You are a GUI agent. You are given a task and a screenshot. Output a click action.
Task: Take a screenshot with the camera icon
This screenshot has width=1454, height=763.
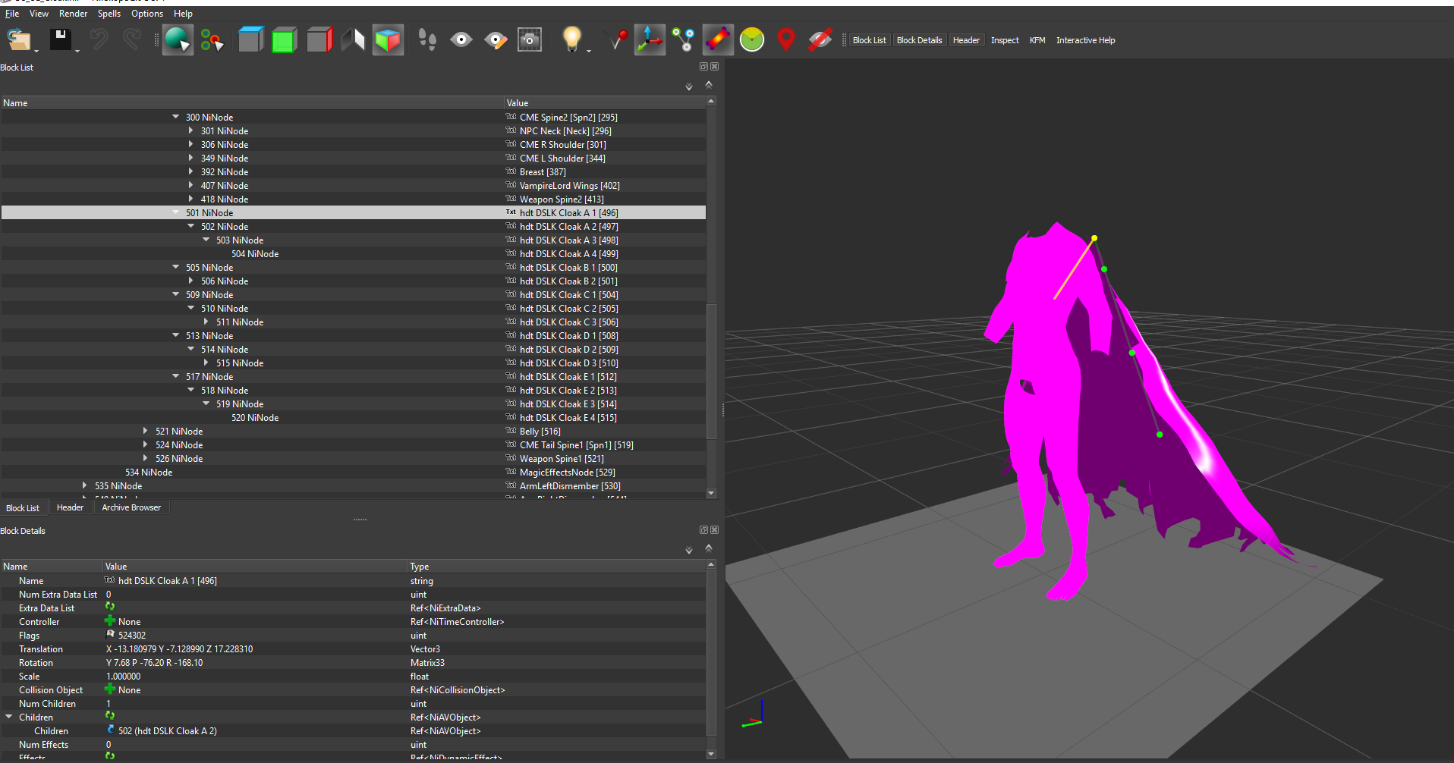[x=530, y=39]
